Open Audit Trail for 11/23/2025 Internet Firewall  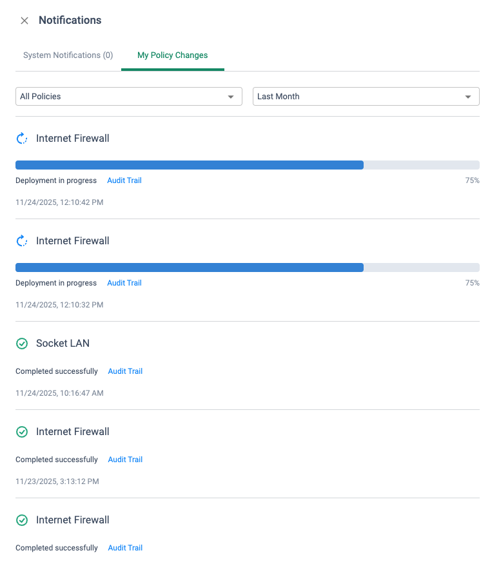pos(125,460)
